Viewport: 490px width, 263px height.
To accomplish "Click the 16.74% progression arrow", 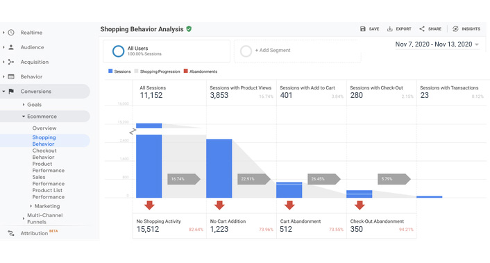I will tap(184, 179).
